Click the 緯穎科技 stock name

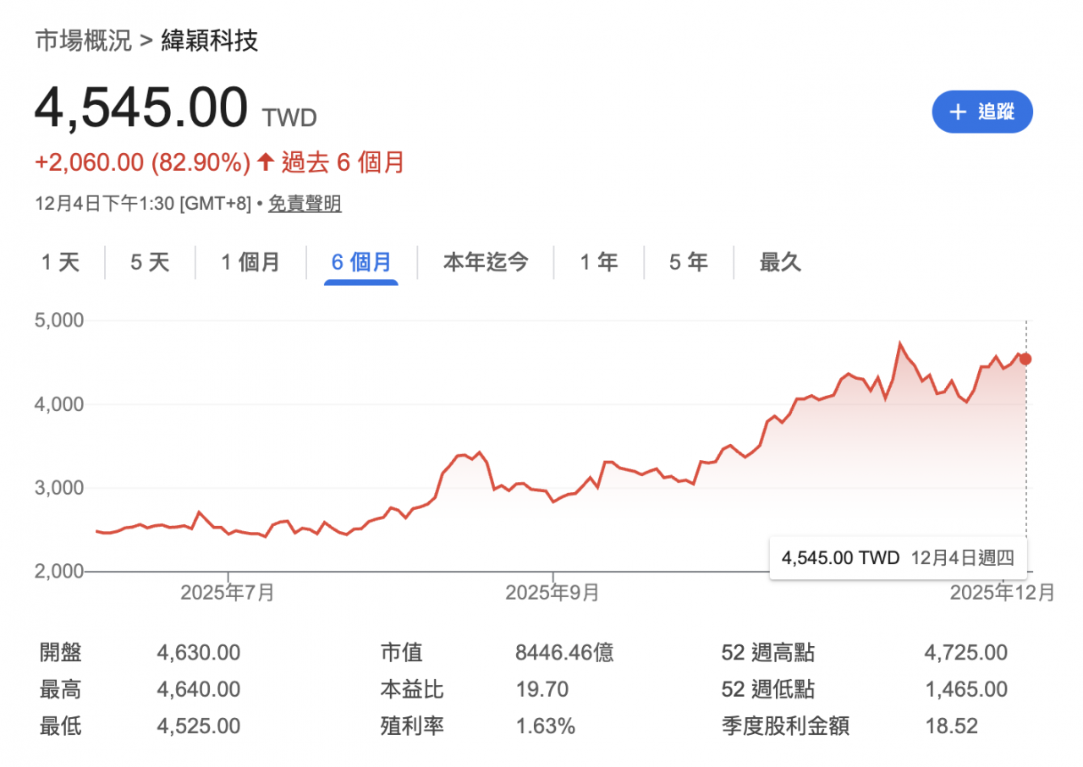(x=210, y=41)
